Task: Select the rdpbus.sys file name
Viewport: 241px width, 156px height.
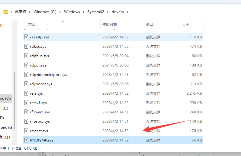Action: click(39, 56)
